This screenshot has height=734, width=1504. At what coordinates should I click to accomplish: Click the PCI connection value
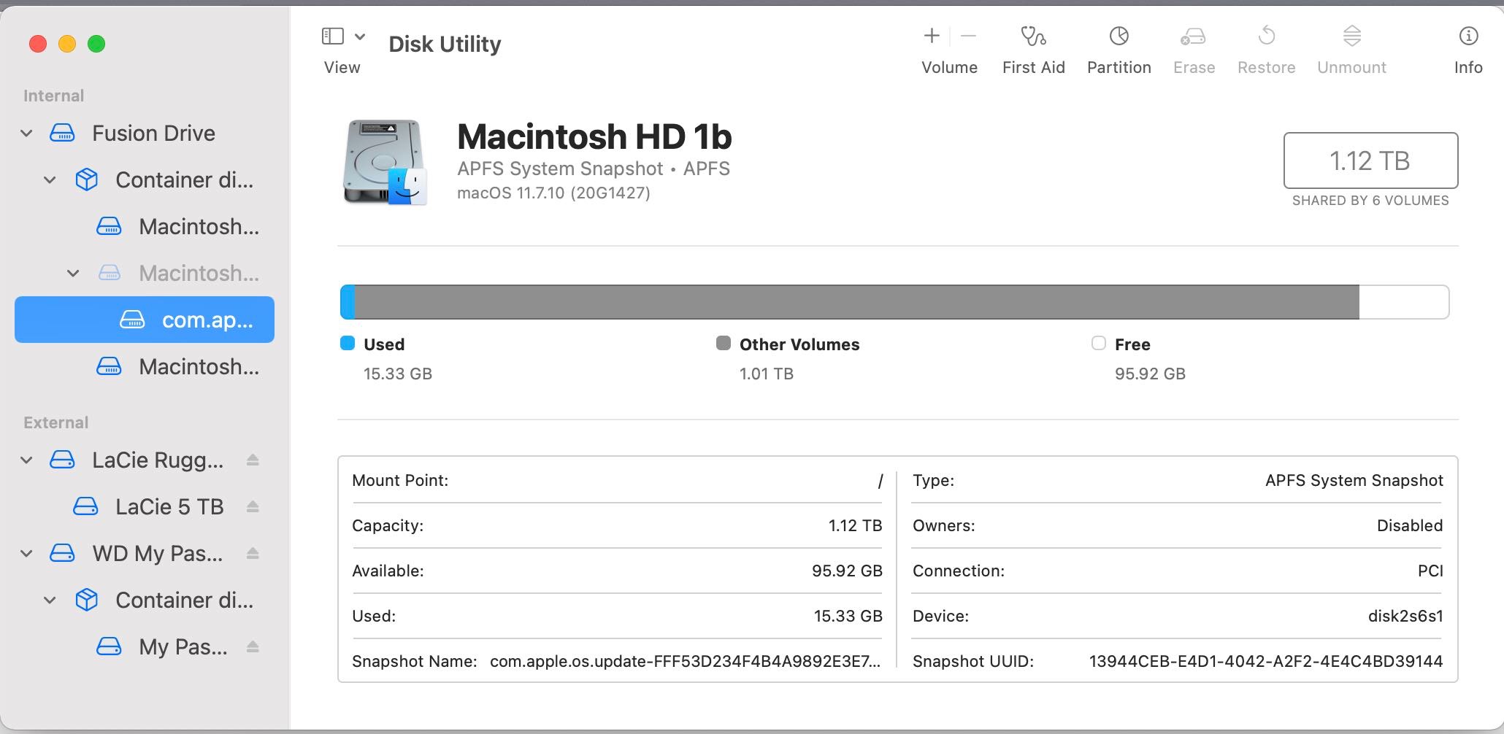coord(1430,571)
